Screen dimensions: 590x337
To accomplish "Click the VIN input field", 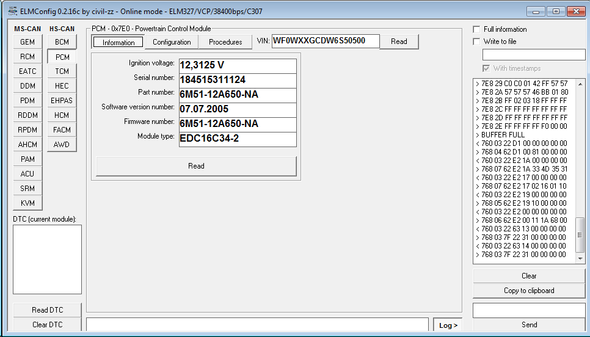I will click(326, 41).
